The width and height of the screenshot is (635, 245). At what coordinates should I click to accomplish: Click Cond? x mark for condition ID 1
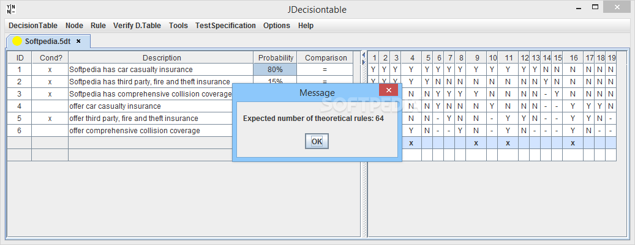(50, 70)
